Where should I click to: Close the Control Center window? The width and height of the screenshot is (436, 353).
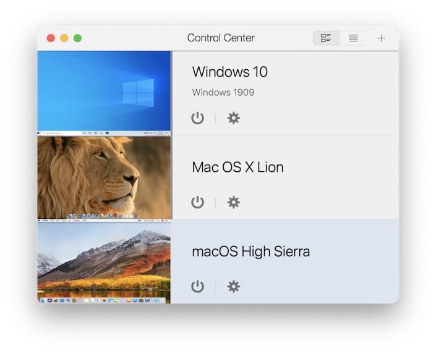click(51, 38)
